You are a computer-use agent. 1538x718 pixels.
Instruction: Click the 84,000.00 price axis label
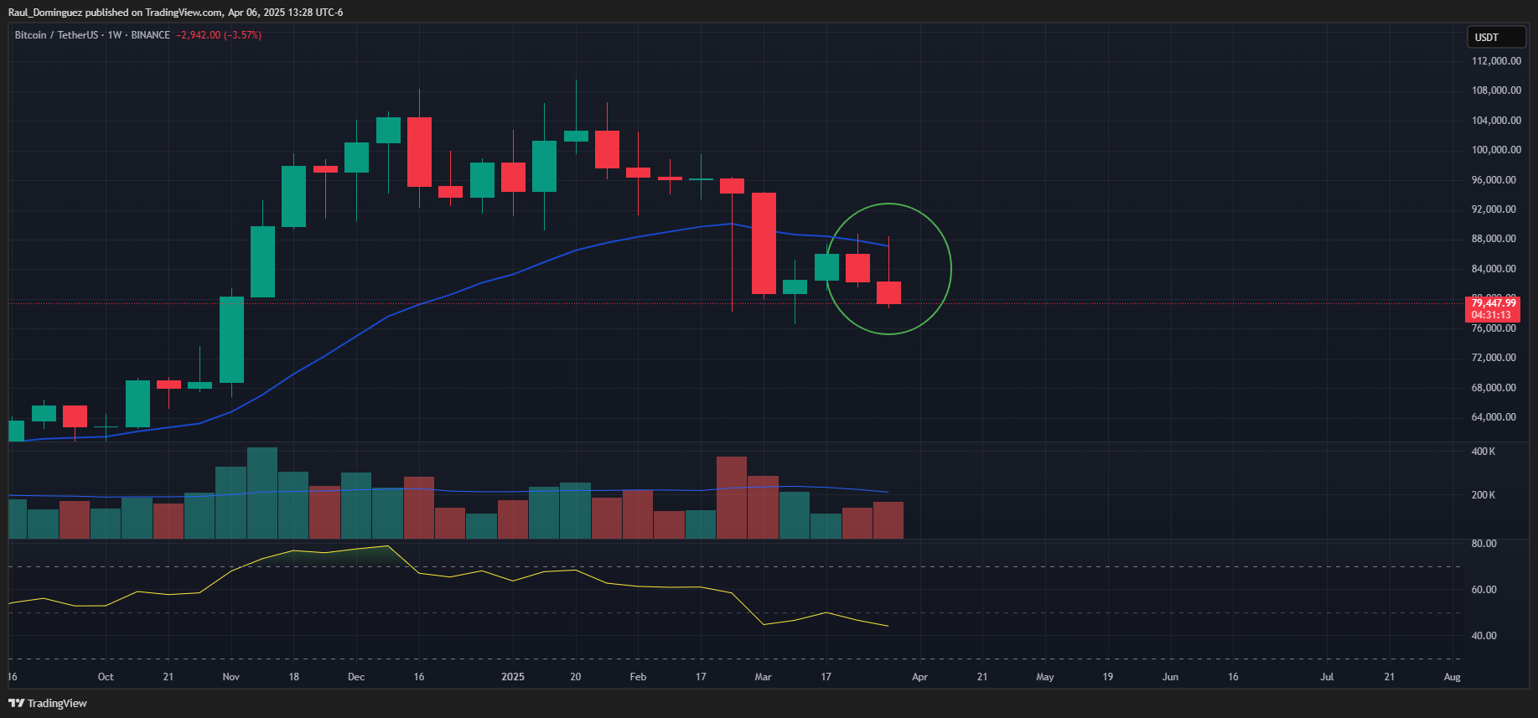pyautogui.click(x=1494, y=269)
